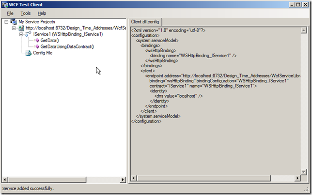Click the WCF Test Client title bar icon

coord(5,4)
